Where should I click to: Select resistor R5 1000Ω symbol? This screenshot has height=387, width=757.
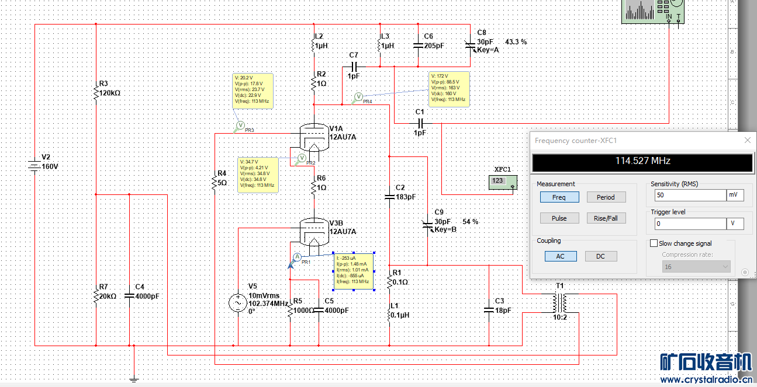[x=290, y=310]
